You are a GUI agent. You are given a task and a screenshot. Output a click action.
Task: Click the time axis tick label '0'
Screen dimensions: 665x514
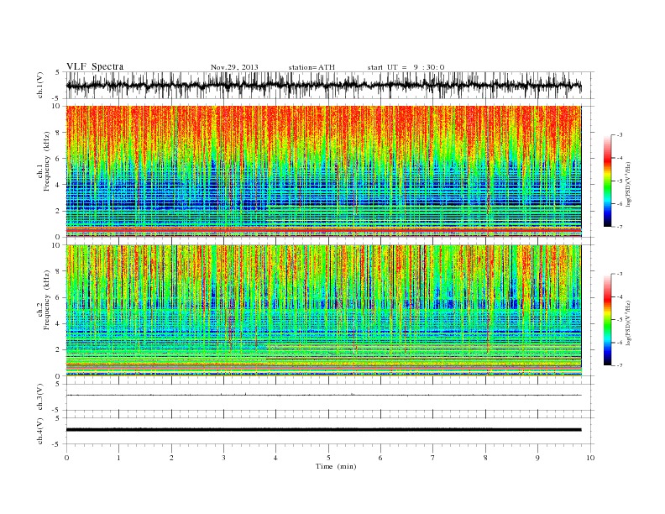coord(66,458)
